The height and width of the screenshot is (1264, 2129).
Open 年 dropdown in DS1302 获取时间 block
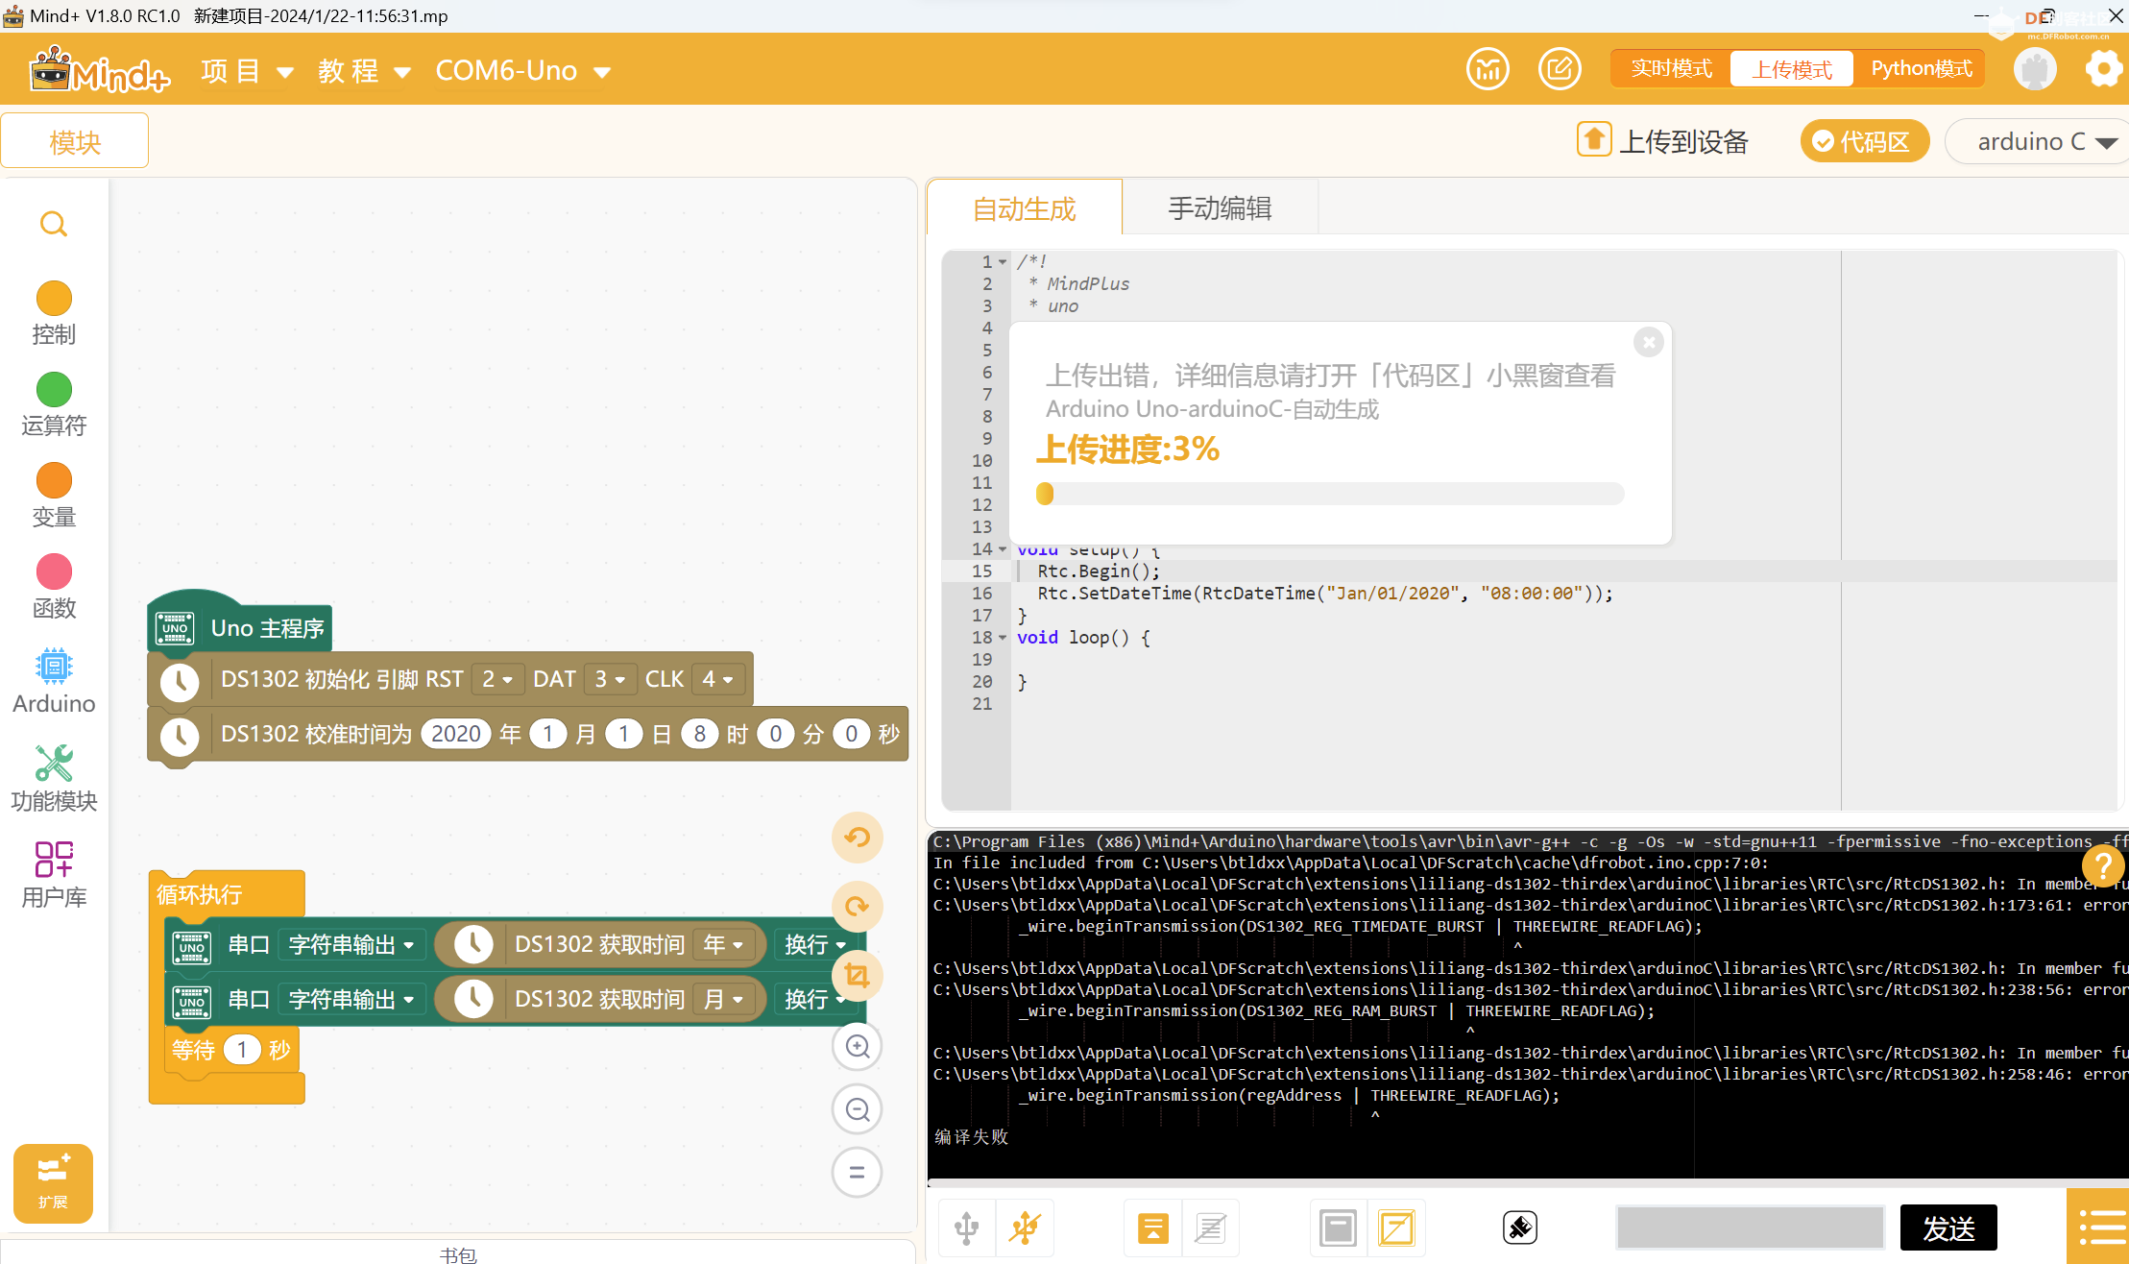tap(723, 945)
